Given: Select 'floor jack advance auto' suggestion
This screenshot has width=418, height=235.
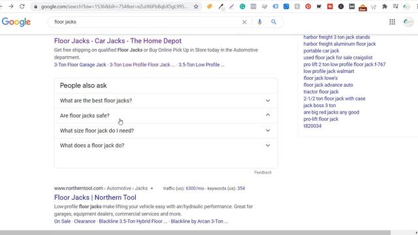Looking at the screenshot, I should (x=328, y=85).
